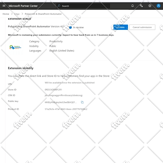163x163 pixels.
Task: Click the Languages label
Action: pyautogui.click(x=35, y=51)
